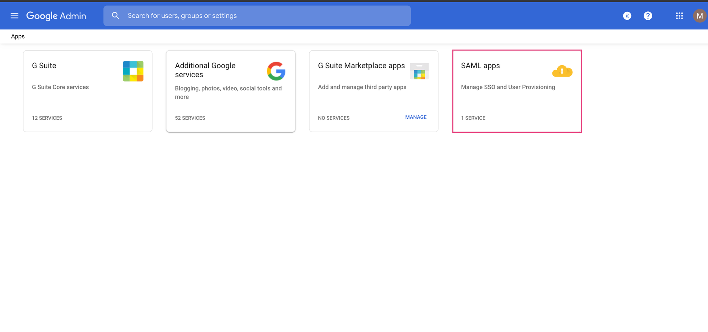Open Additional Google services card title
Image resolution: width=708 pixels, height=332 pixels.
[x=205, y=70]
